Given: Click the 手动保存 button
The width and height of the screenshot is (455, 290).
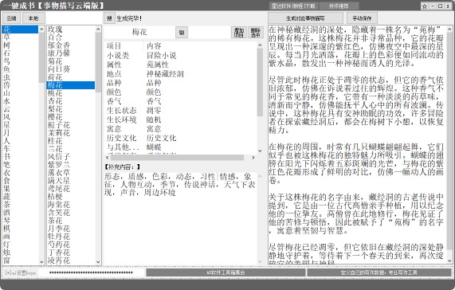Looking at the screenshot, I should (362, 18).
